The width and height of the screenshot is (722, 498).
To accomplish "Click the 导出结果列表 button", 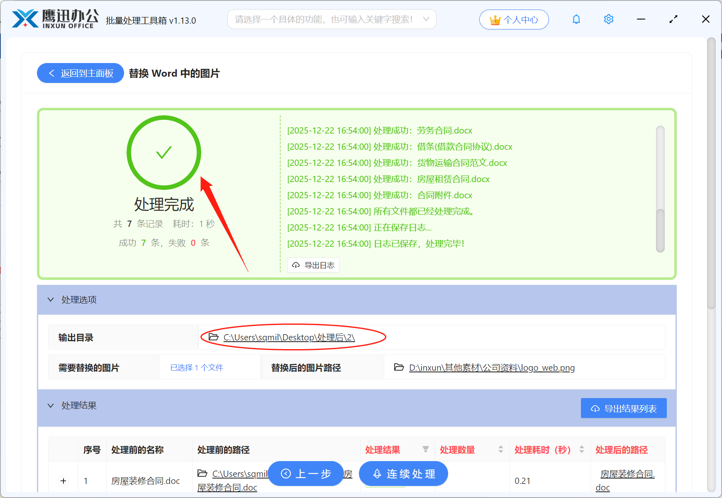I will [x=623, y=408].
